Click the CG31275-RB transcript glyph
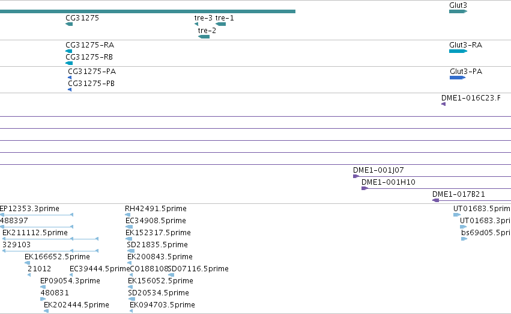511x314 pixels. tap(69, 63)
